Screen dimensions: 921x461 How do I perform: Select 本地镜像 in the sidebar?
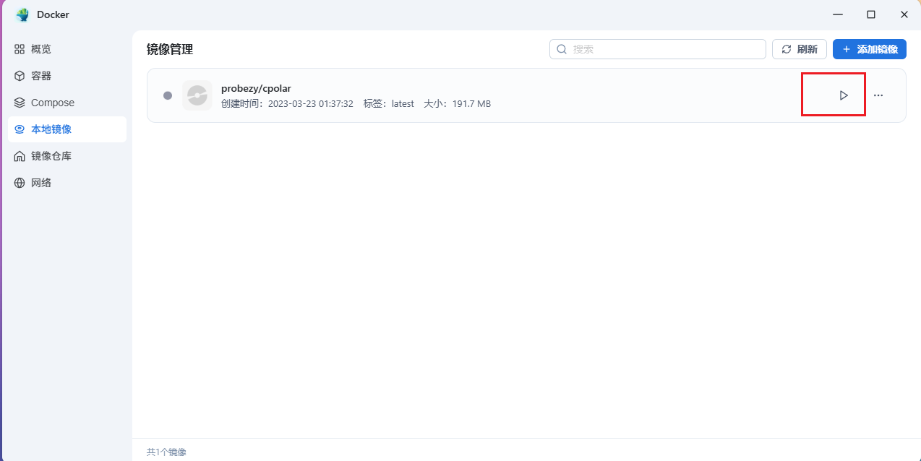pyautogui.click(x=51, y=129)
